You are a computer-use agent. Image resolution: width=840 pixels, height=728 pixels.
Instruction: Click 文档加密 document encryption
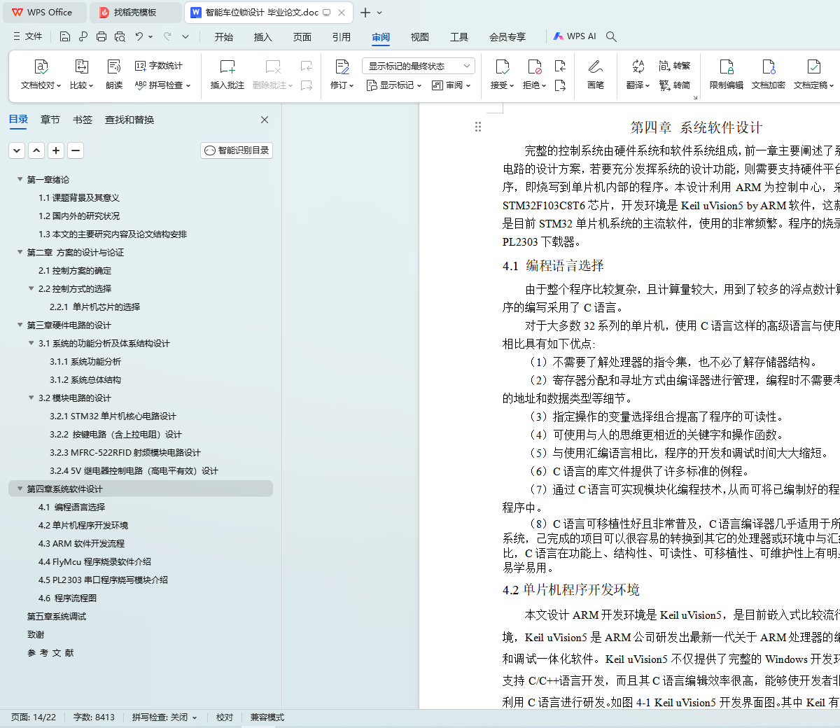tap(769, 74)
